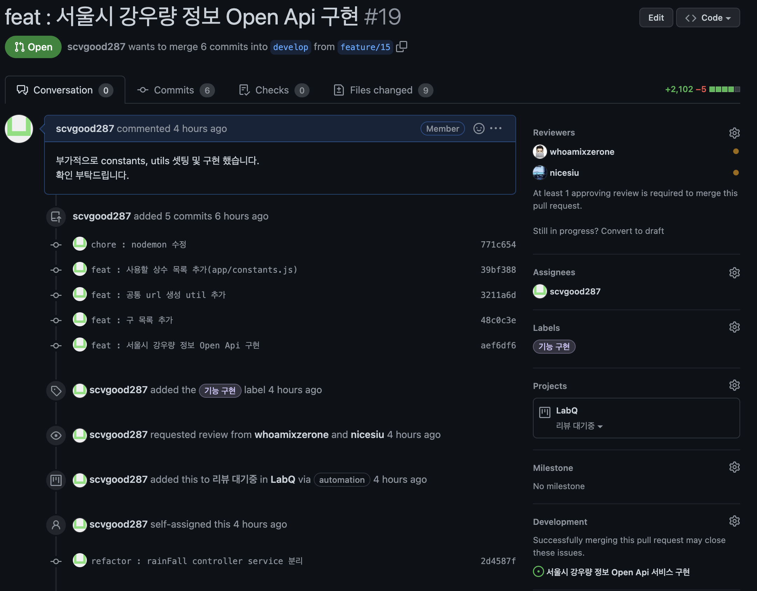Screen dimensions: 757x591
Task: Open the Projects settings gear
Action: click(x=734, y=385)
